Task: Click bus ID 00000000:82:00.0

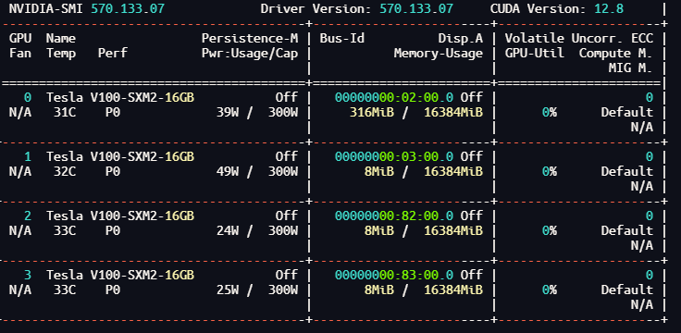Action: tap(394, 216)
